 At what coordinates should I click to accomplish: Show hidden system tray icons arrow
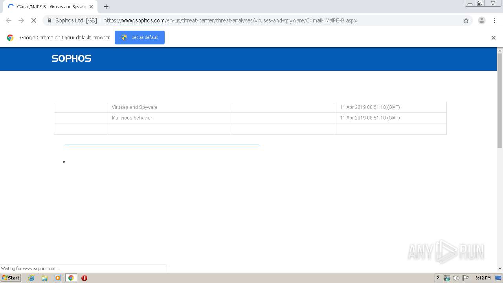coord(439,278)
